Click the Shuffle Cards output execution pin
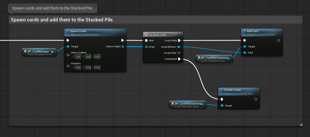Screen dimensions: 310x137 click(256, 99)
